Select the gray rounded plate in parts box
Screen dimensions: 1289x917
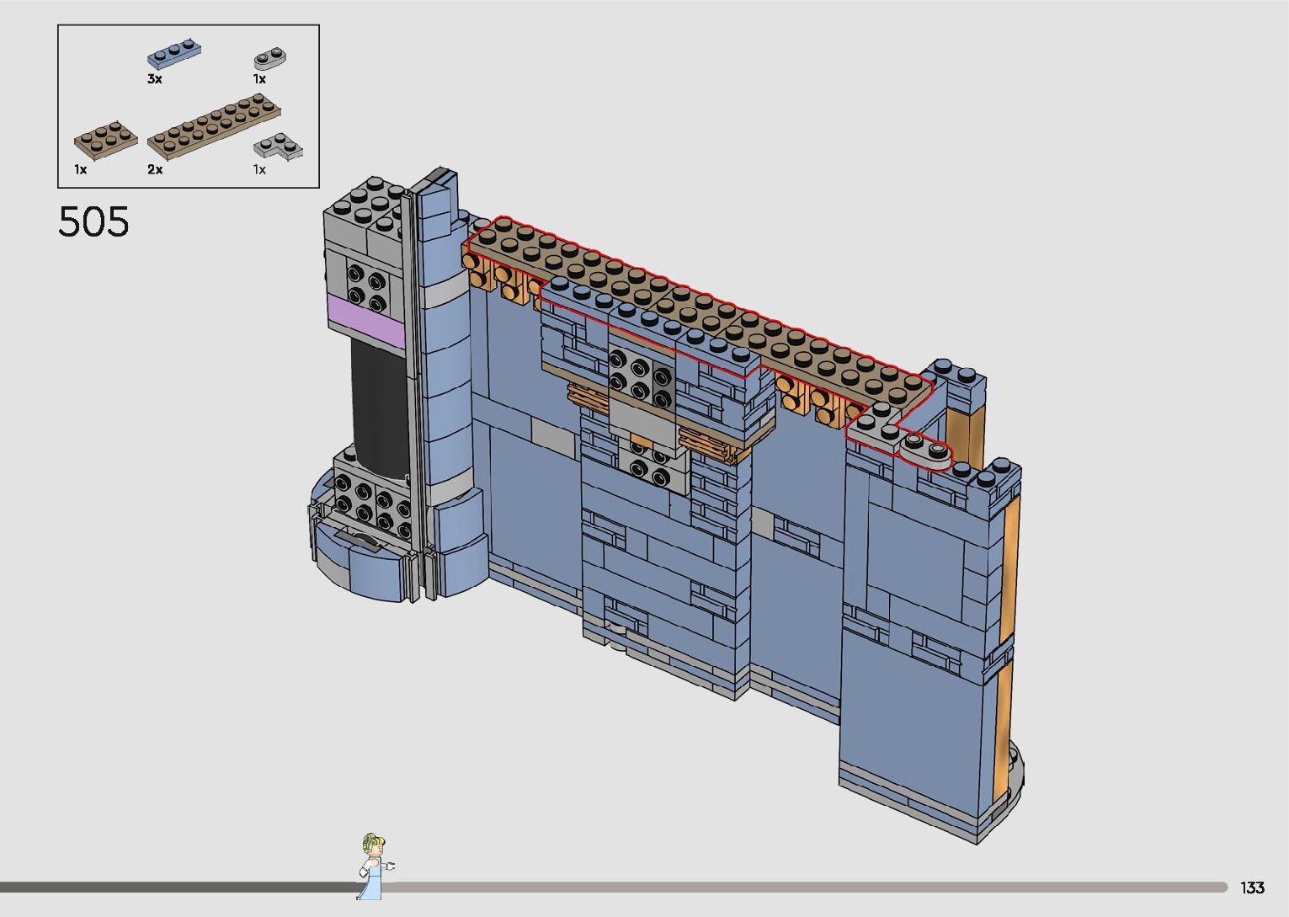[x=270, y=60]
